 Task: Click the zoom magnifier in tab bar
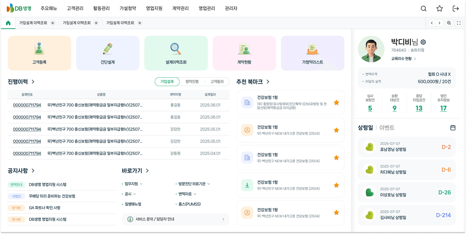(449, 23)
